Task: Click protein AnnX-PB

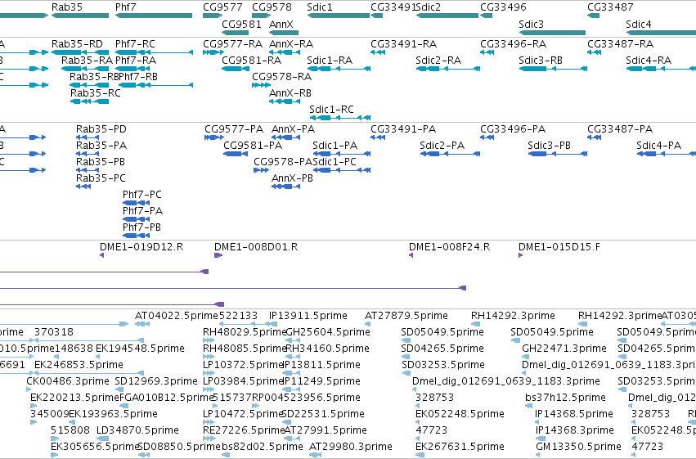Action: [292, 178]
